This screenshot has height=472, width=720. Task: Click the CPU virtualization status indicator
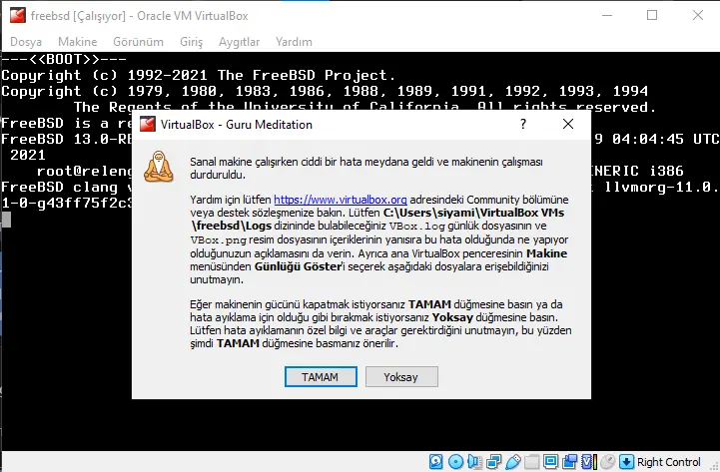(589, 461)
